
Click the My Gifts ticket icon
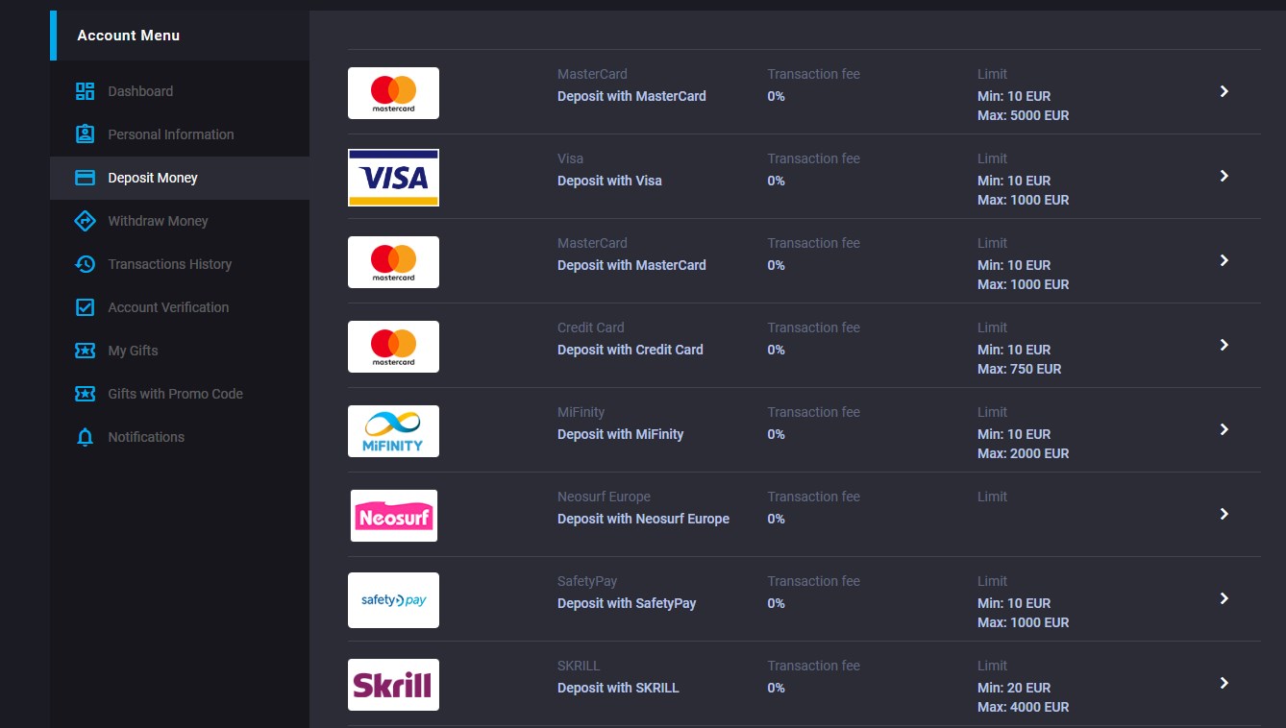(x=85, y=351)
